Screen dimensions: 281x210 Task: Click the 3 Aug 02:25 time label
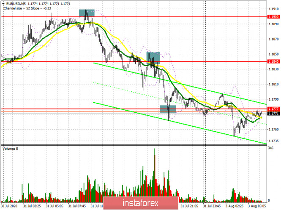coord(235,207)
